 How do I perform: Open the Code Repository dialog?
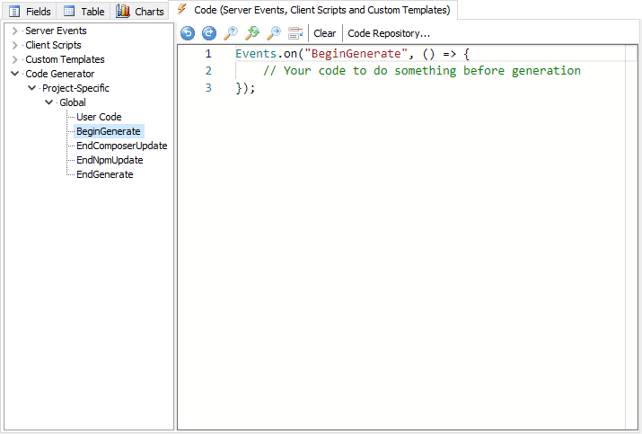389,33
